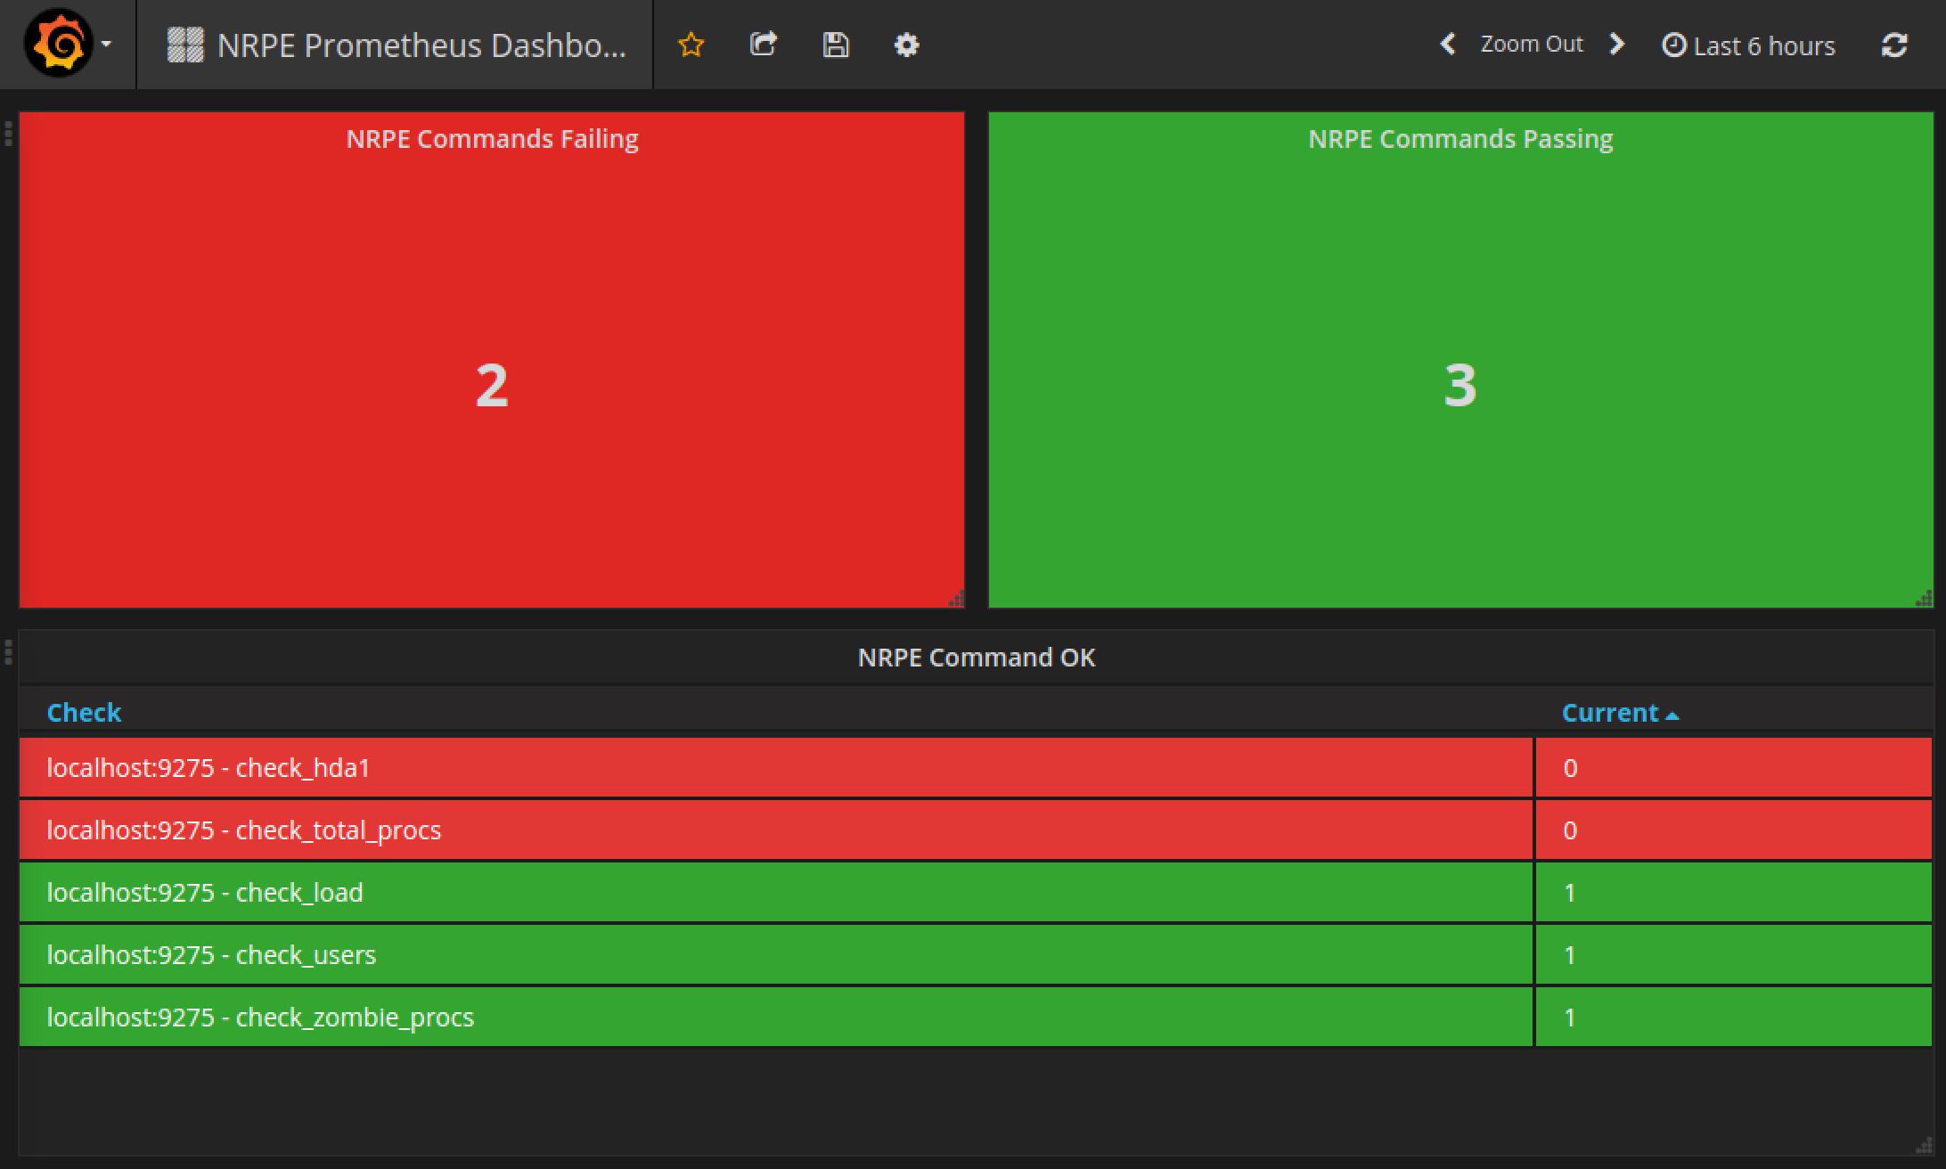Open NRPE Command OK panel title menu
The height and width of the screenshot is (1169, 1946).
pos(976,658)
